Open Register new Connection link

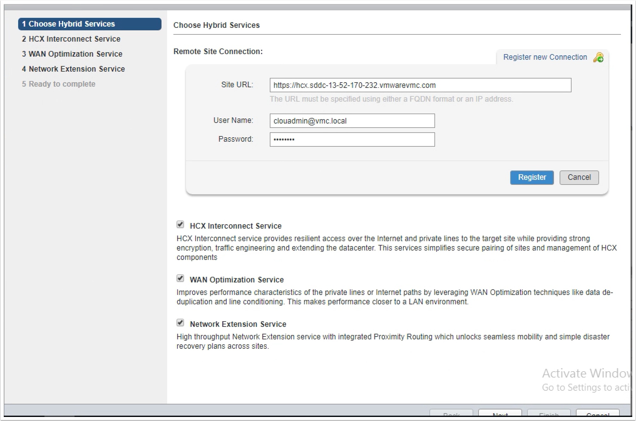click(545, 57)
